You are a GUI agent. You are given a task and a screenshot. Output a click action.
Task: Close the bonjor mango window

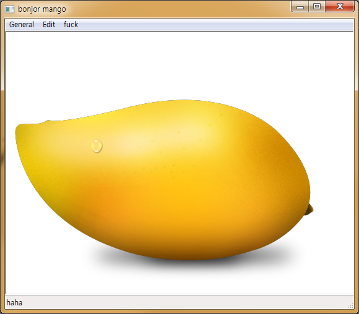340,7
